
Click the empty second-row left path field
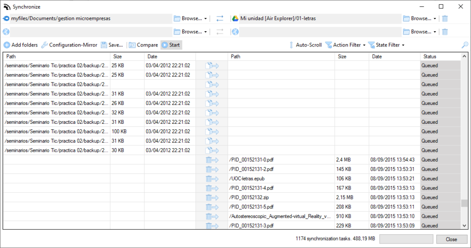(91, 32)
